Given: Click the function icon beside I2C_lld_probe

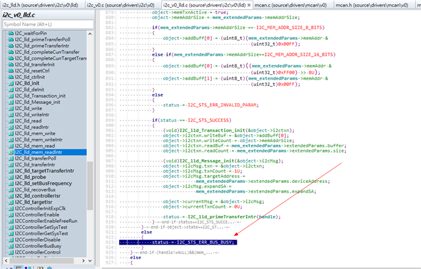Looking at the screenshot, I should (11, 177).
